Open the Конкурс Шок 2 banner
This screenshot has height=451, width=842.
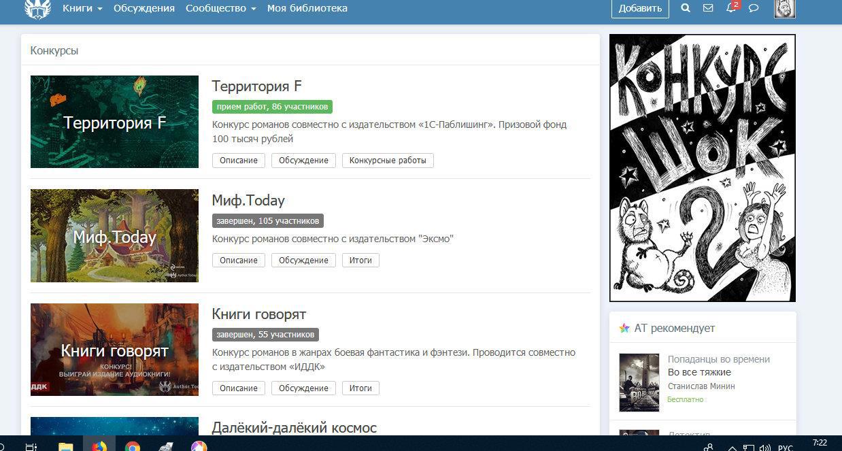[702, 168]
